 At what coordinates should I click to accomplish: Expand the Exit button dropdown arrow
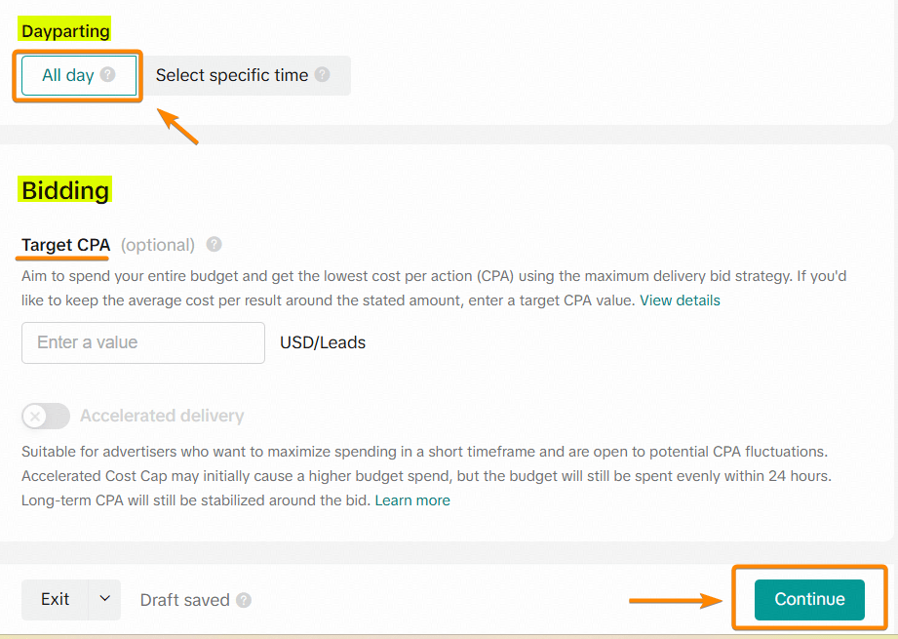pyautogui.click(x=104, y=599)
